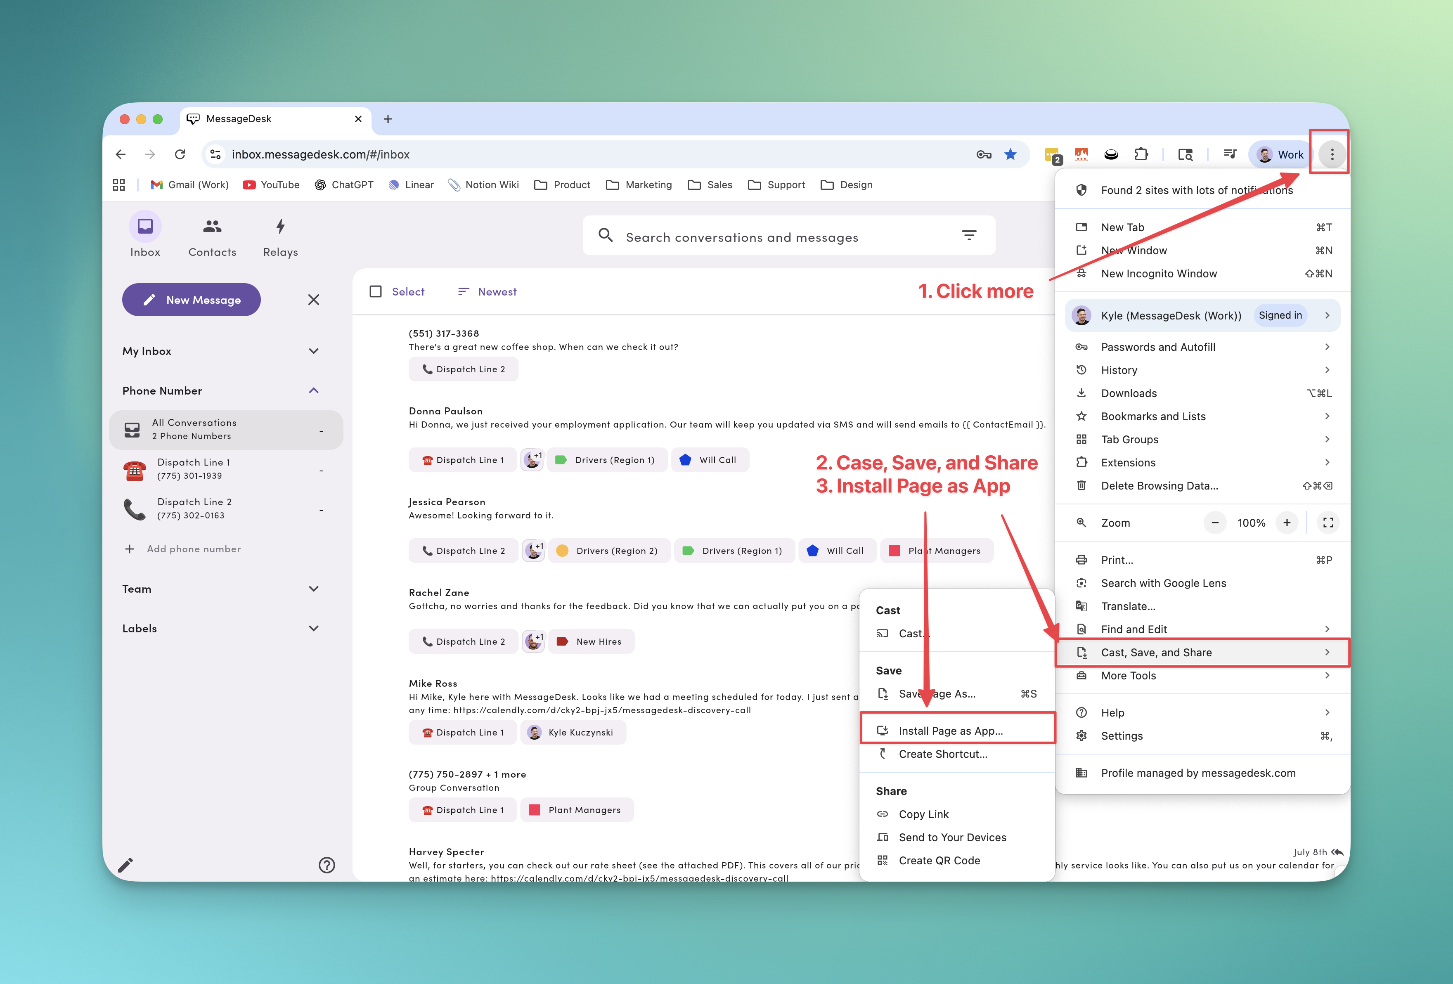Open the help question mark icon
This screenshot has width=1453, height=984.
pyautogui.click(x=327, y=865)
